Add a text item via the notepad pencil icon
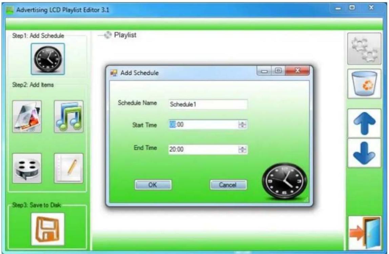The image size is (389, 254). pyautogui.click(x=69, y=168)
